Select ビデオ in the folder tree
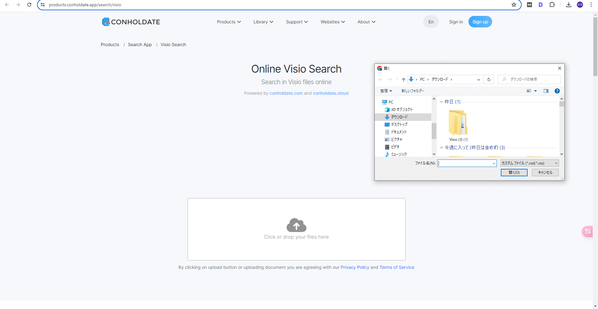The width and height of the screenshot is (598, 309). pyautogui.click(x=392, y=147)
